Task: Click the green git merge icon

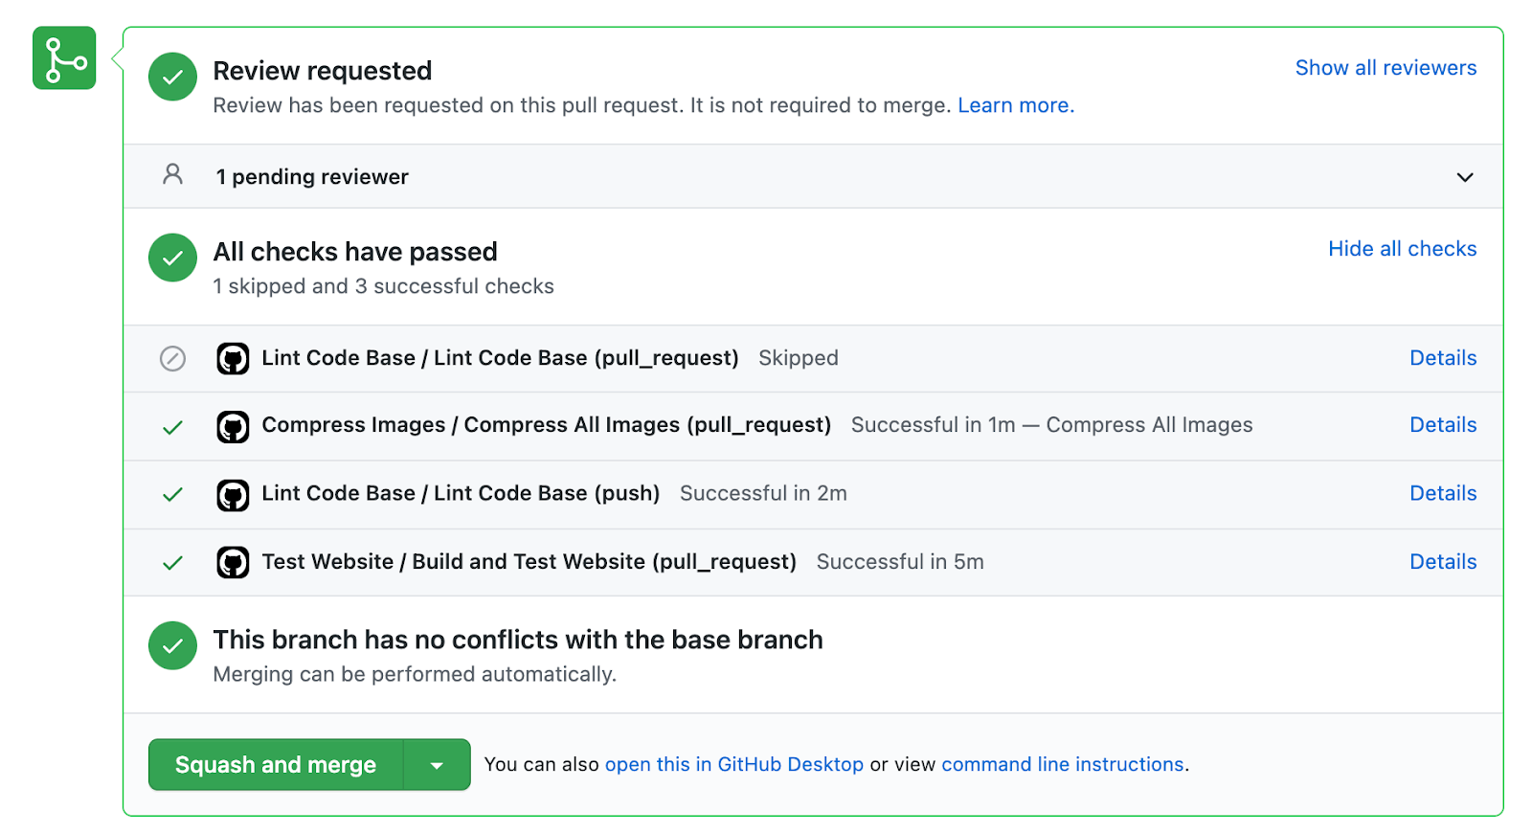Action: coord(64,58)
